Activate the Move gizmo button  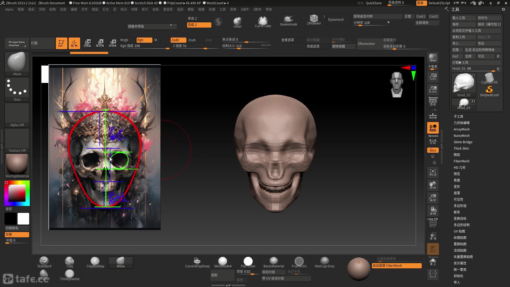(87, 43)
